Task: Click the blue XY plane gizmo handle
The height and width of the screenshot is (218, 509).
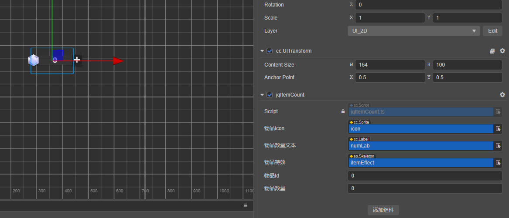Action: 58,55
